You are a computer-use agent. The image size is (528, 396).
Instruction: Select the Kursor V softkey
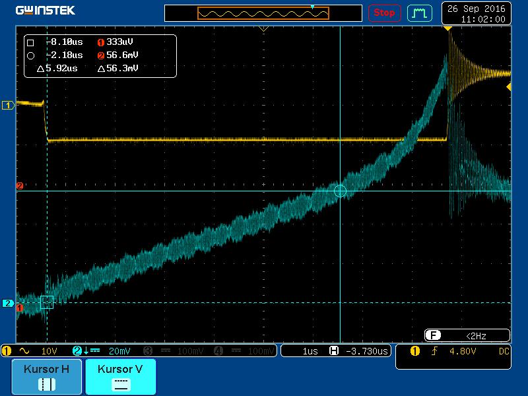[x=119, y=376]
